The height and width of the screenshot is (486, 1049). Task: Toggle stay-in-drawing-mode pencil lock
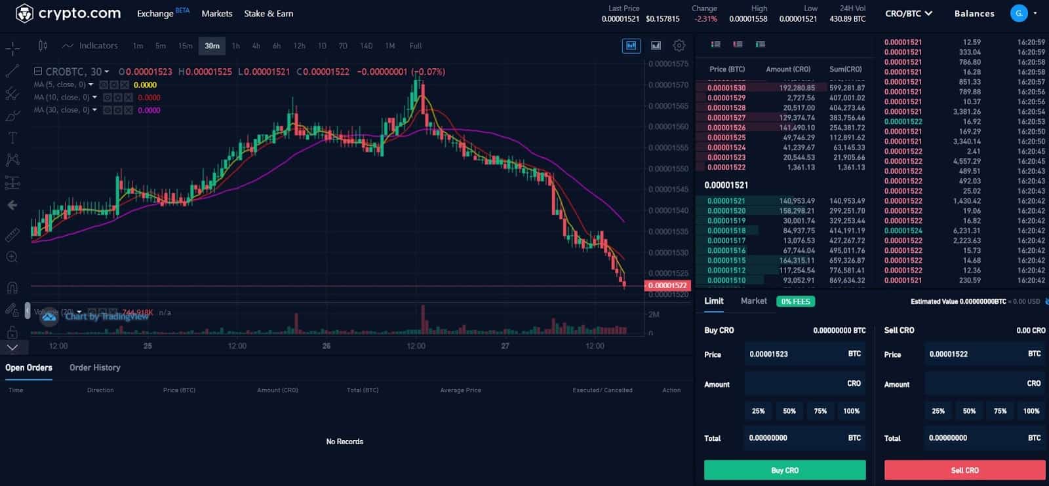[x=12, y=309]
